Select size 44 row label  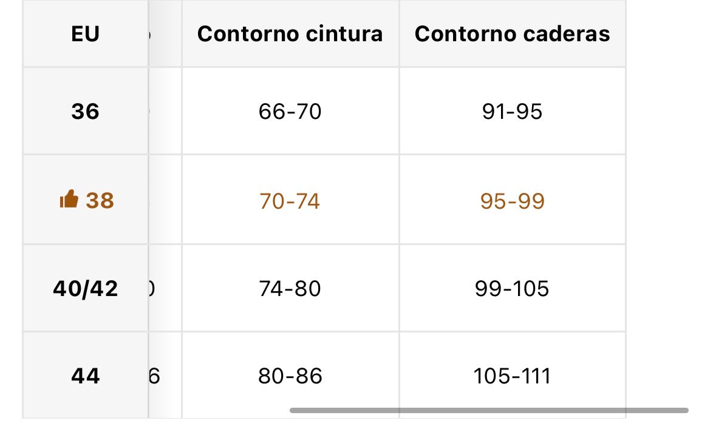[x=86, y=376]
